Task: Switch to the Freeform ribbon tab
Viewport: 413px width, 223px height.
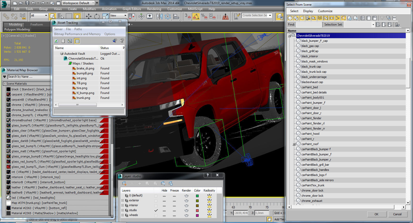Action: [x=37, y=25]
